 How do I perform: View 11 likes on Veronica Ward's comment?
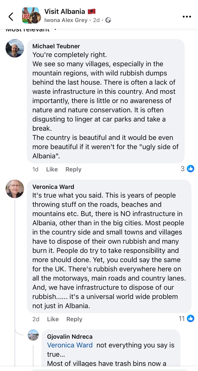(186, 318)
